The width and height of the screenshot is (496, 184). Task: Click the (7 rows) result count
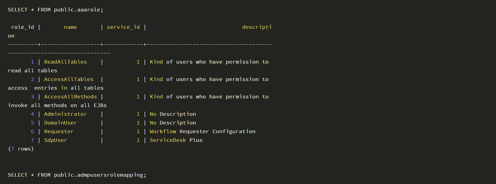[21, 149]
